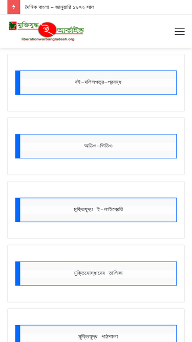This screenshot has width=192, height=342.
Task: Open the hamburger menu icon
Action: pyautogui.click(x=180, y=32)
